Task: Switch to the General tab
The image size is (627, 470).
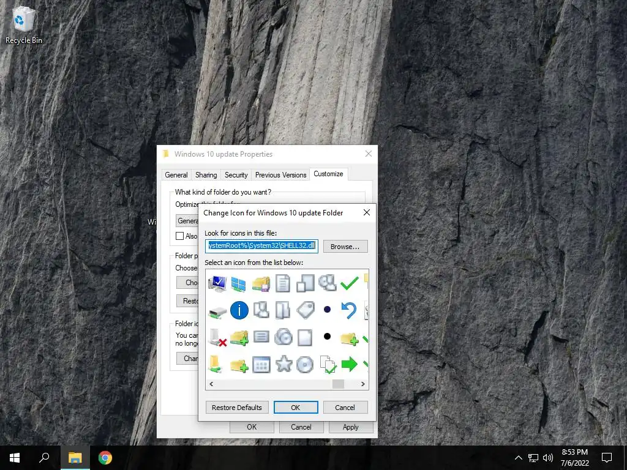Action: [176, 174]
